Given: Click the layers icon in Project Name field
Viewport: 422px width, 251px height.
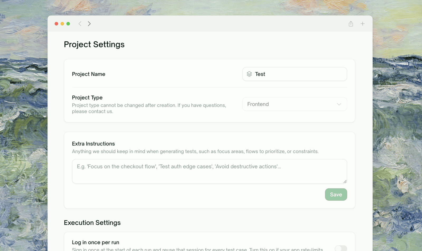Looking at the screenshot, I should coord(249,74).
